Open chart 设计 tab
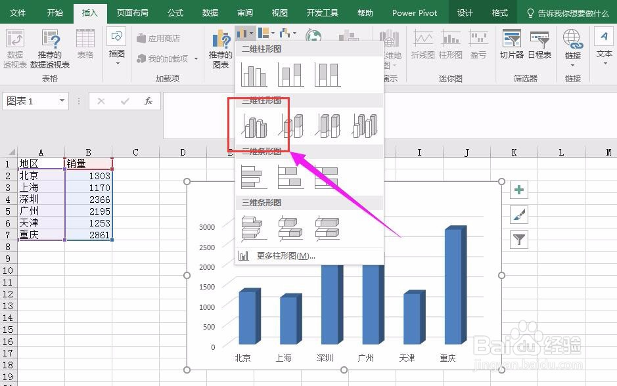The height and width of the screenshot is (386, 617). (465, 13)
